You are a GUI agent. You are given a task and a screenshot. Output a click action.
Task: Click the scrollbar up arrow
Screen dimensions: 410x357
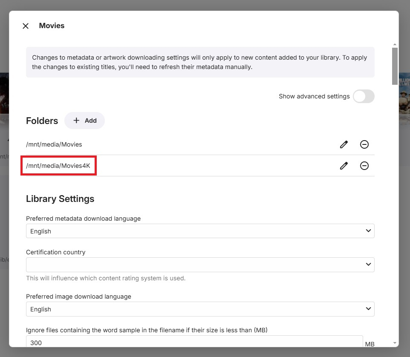click(x=395, y=44)
